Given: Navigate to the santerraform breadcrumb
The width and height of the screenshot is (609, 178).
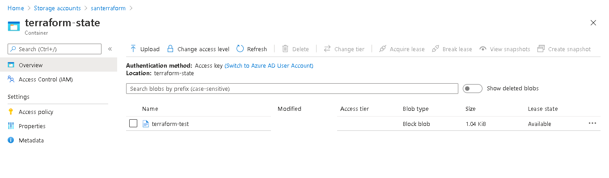Looking at the screenshot, I should click(107, 8).
